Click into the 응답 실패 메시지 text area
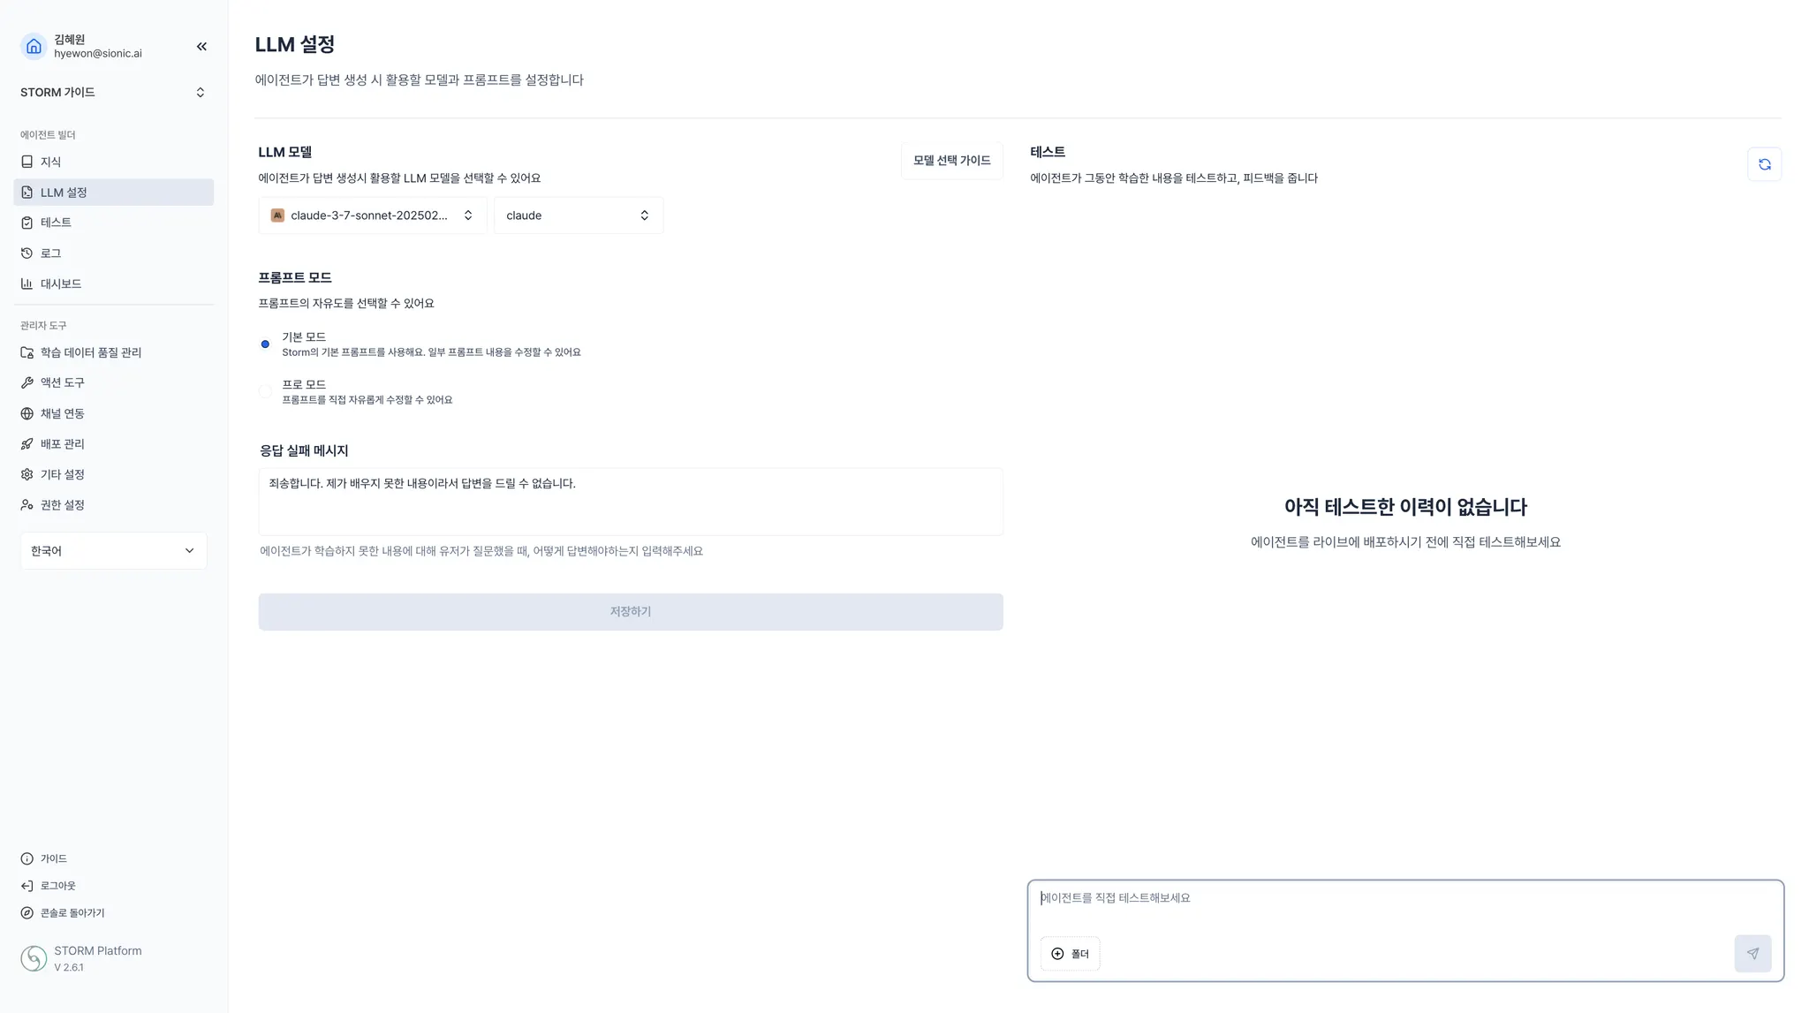Viewport: 1809px width, 1013px height. [x=631, y=502]
